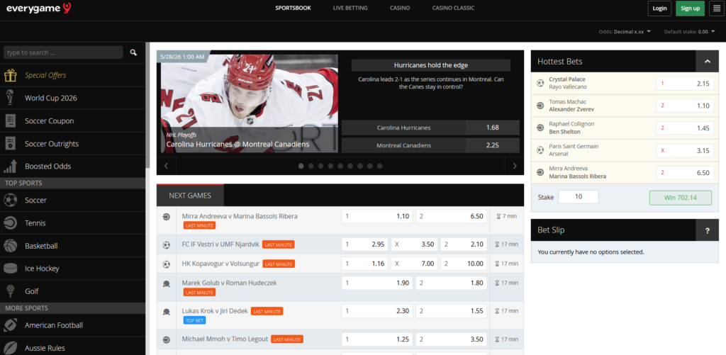Select Alexander Zverev odds 1.10 hottest bet
Image resolution: width=726 pixels, height=355 pixels.
click(x=685, y=106)
